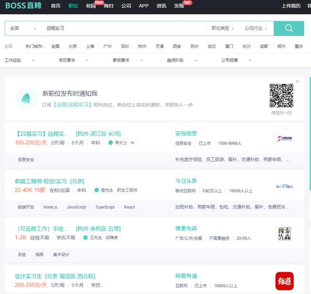Expand the 公司行业 dropdown

(x=256, y=28)
